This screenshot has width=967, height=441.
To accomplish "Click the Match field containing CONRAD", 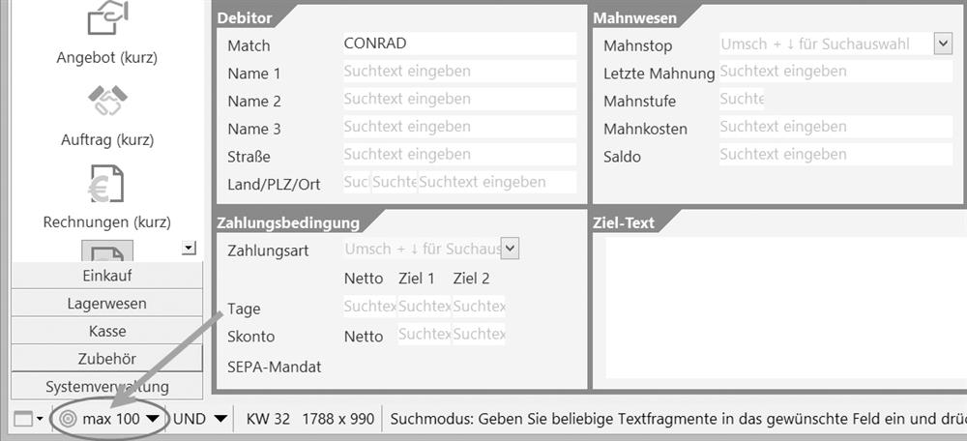I will (x=459, y=44).
